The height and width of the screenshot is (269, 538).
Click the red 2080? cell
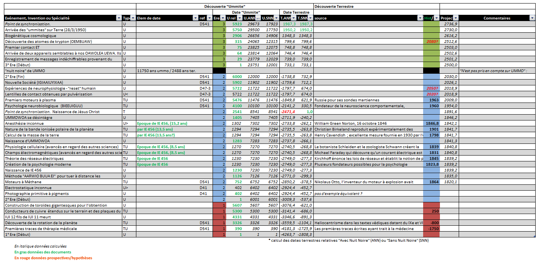pos(431,41)
